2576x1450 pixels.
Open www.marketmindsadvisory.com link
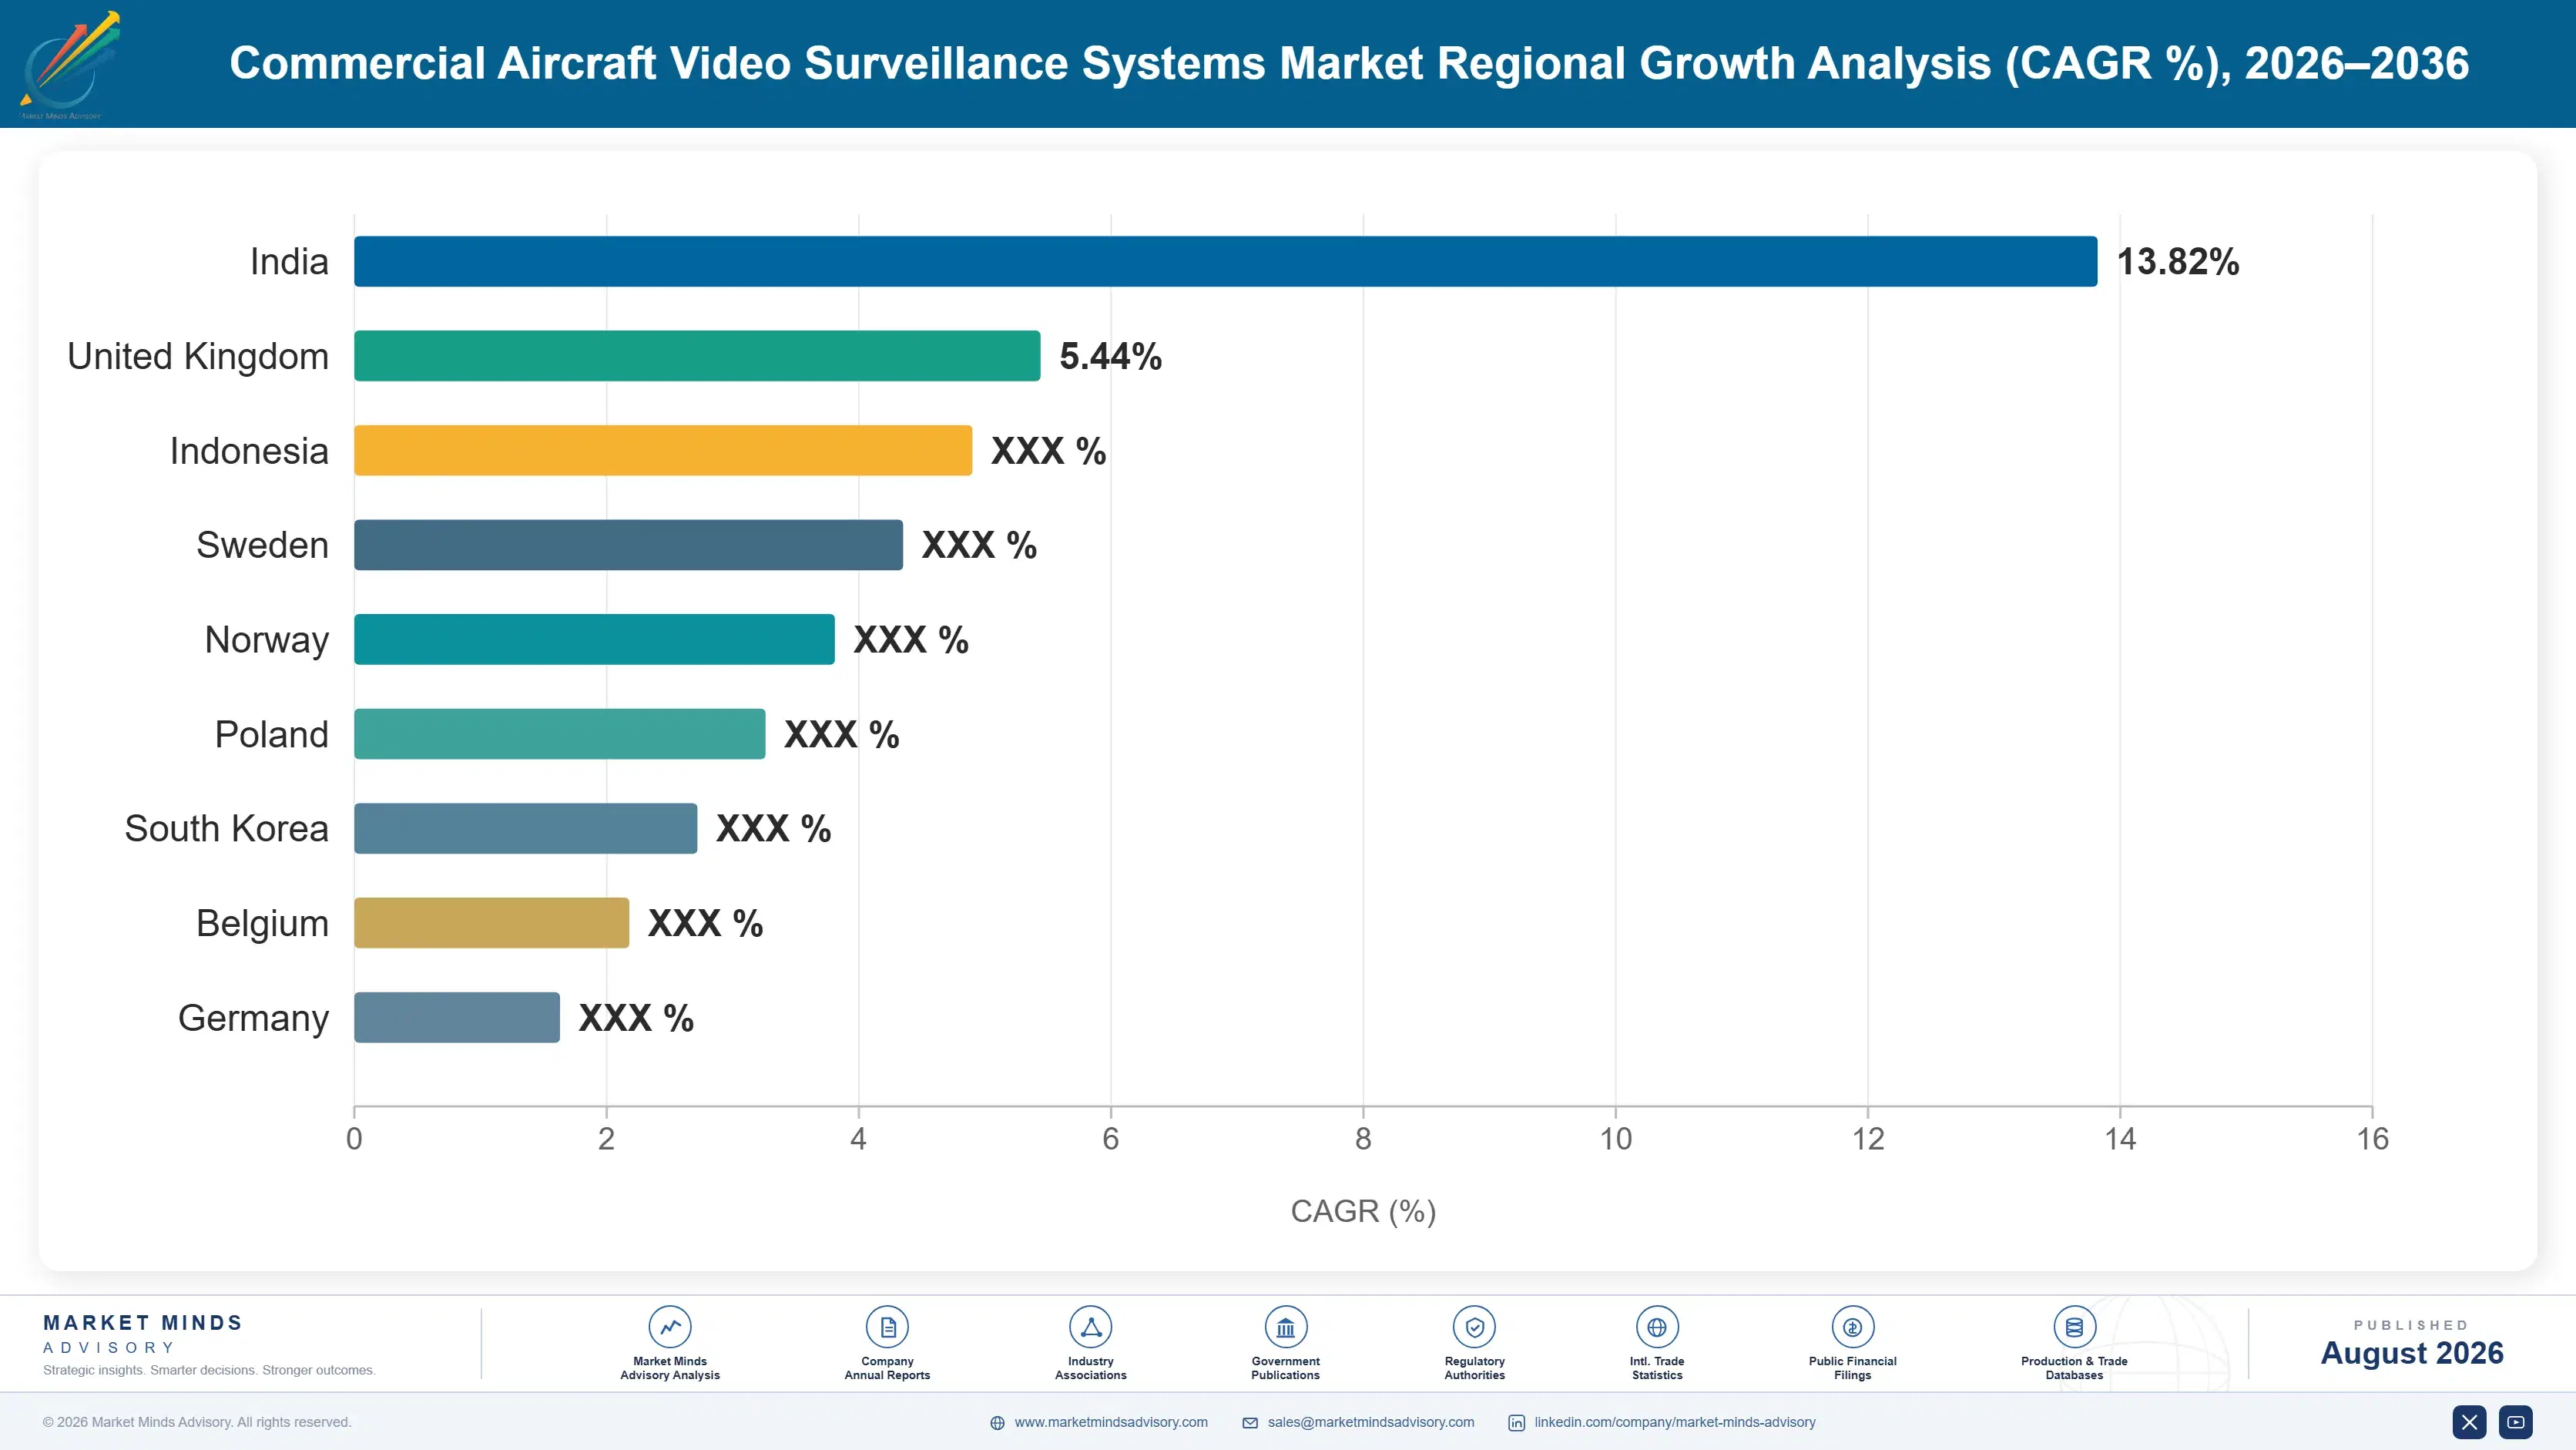(x=1111, y=1422)
